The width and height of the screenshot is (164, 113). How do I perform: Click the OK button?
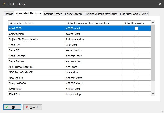(x=12, y=107)
